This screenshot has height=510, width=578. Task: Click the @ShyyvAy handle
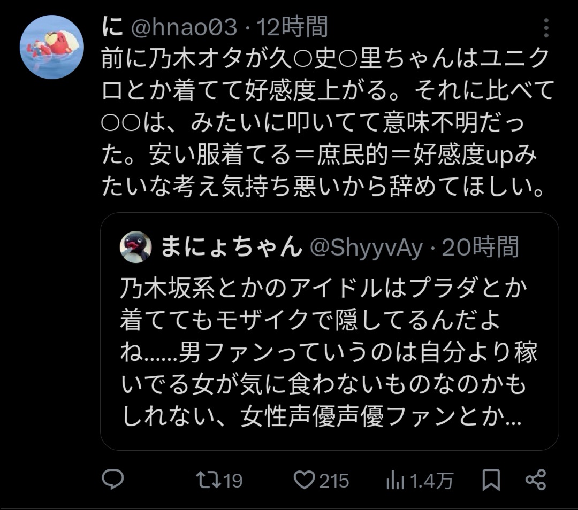pos(367,248)
